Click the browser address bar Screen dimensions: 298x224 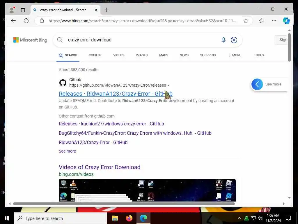[142, 21]
